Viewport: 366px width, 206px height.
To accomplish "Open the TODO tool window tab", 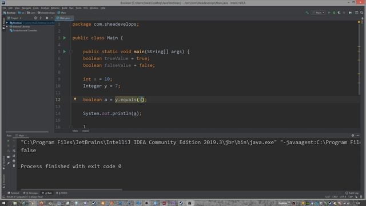I will tap(62, 193).
